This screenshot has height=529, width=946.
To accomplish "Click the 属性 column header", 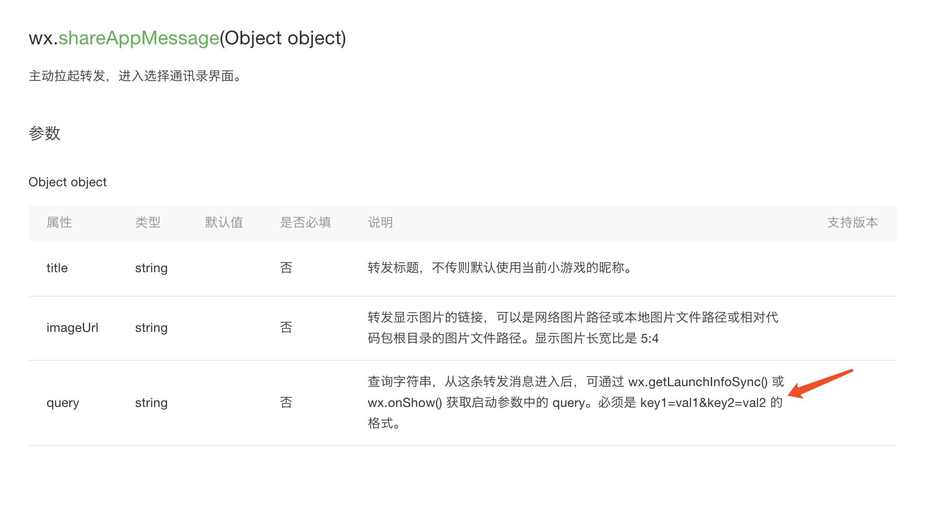I will click(59, 222).
